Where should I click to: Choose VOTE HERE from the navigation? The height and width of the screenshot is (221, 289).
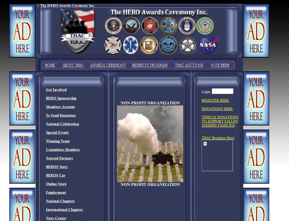click(x=220, y=65)
